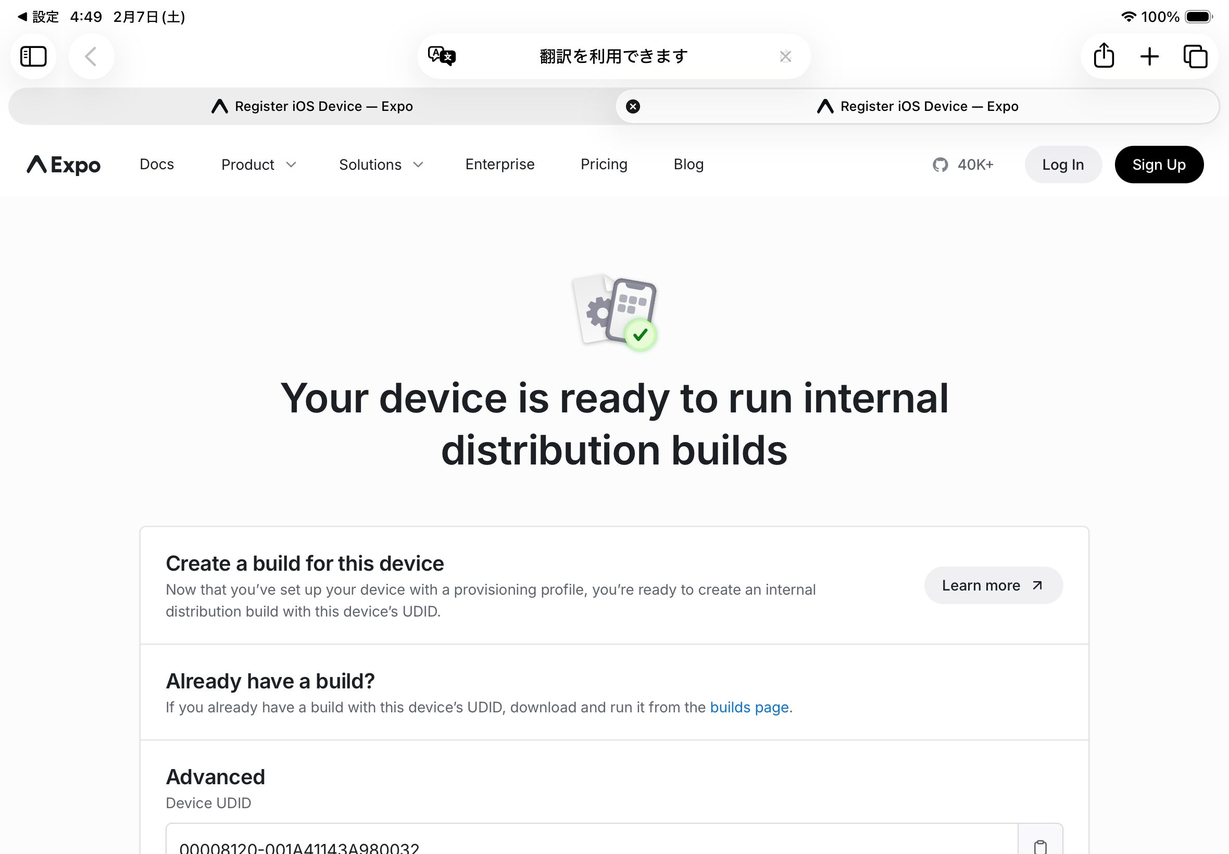Click the Log In button

(1062, 165)
